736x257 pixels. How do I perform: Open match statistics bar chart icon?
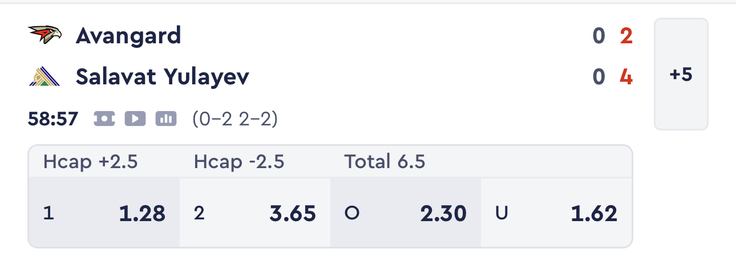point(166,119)
